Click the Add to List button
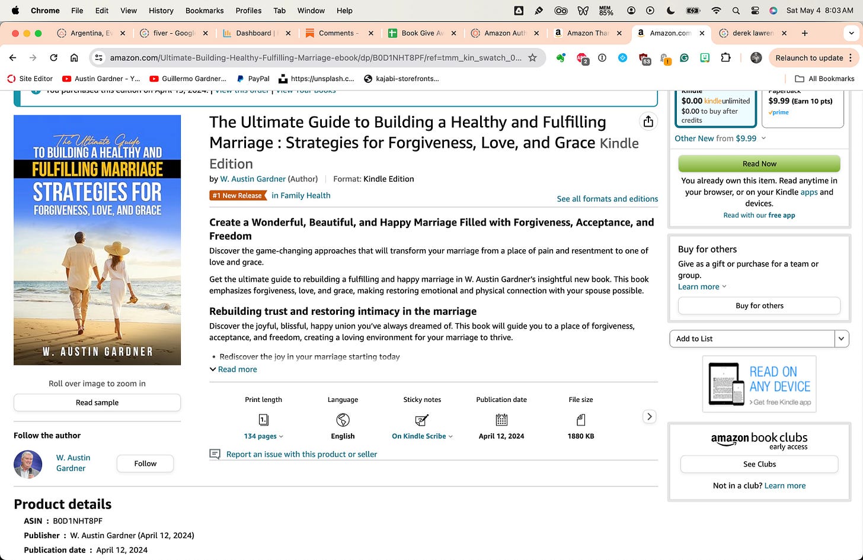The width and height of the screenshot is (863, 560). (752, 339)
